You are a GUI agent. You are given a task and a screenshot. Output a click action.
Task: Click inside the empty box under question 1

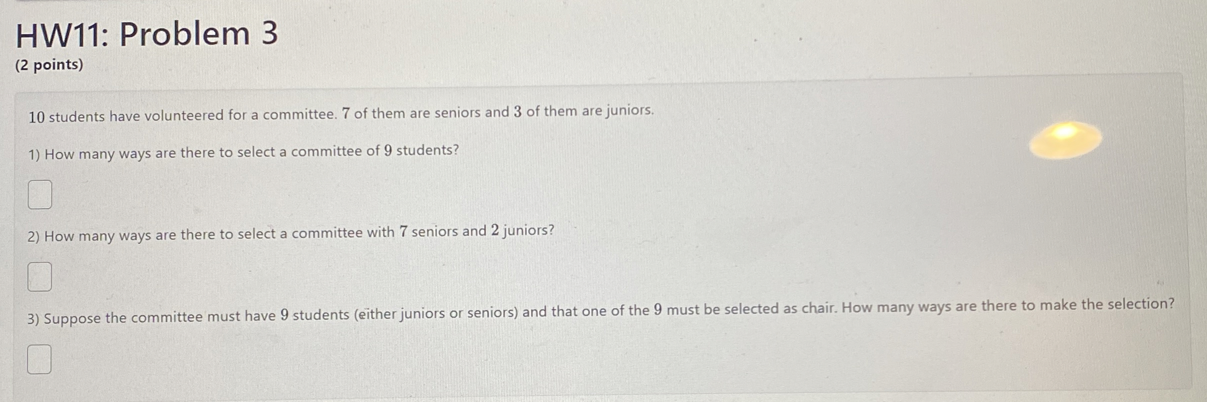(x=40, y=195)
